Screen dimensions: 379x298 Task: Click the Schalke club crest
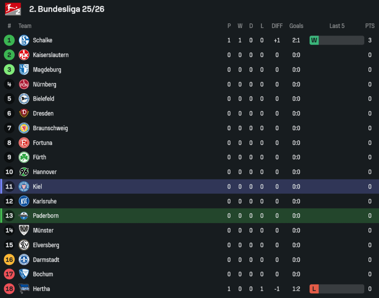(x=24, y=40)
